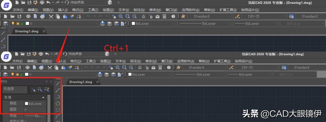Click Text Style icon in upper window

coord(183,16)
